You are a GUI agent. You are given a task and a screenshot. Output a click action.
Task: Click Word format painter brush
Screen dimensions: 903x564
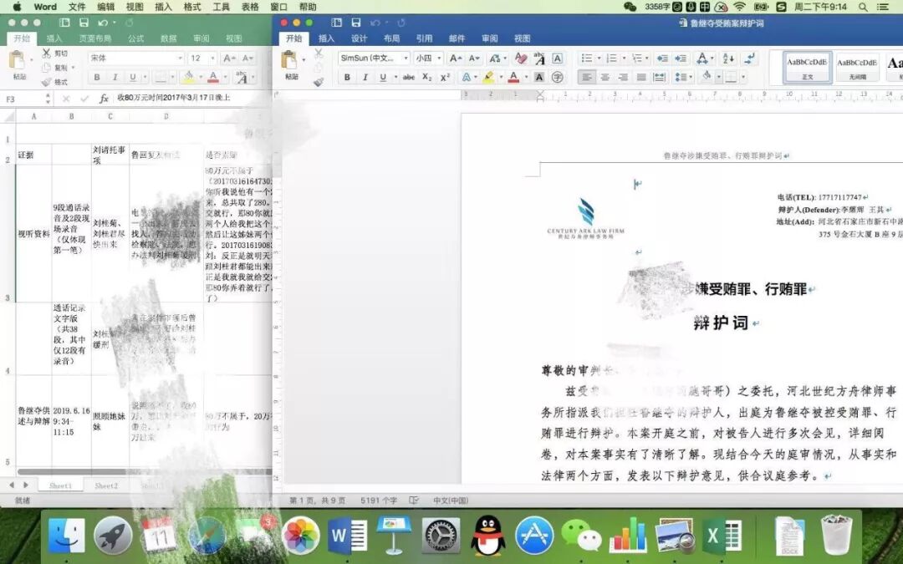pos(319,82)
